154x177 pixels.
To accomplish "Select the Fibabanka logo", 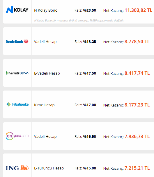I will (17, 104).
